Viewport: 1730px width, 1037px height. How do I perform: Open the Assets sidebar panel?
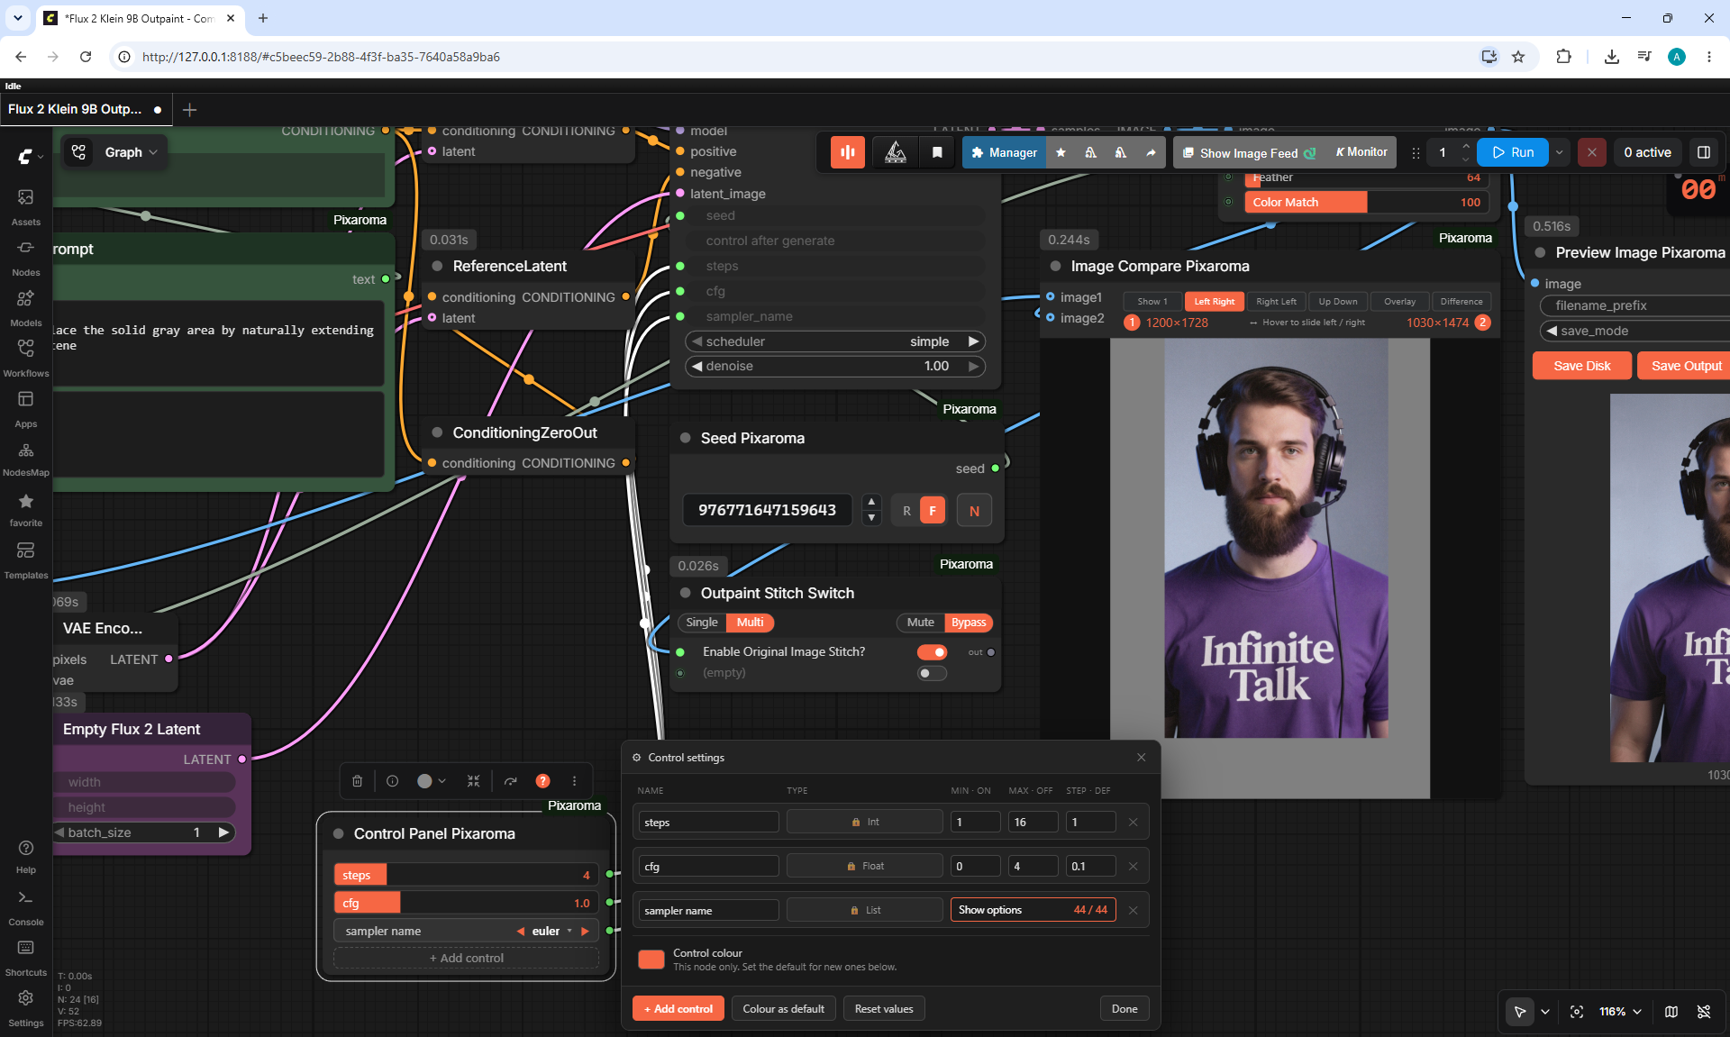[x=25, y=206]
